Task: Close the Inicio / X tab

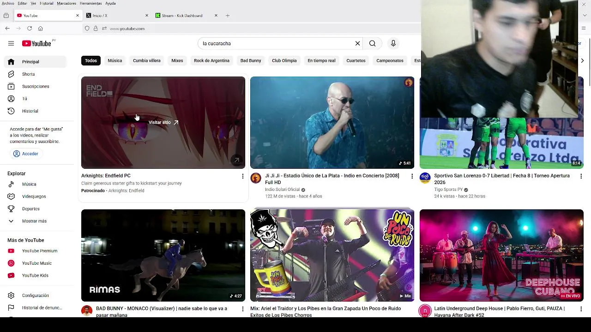Action: coord(147,16)
